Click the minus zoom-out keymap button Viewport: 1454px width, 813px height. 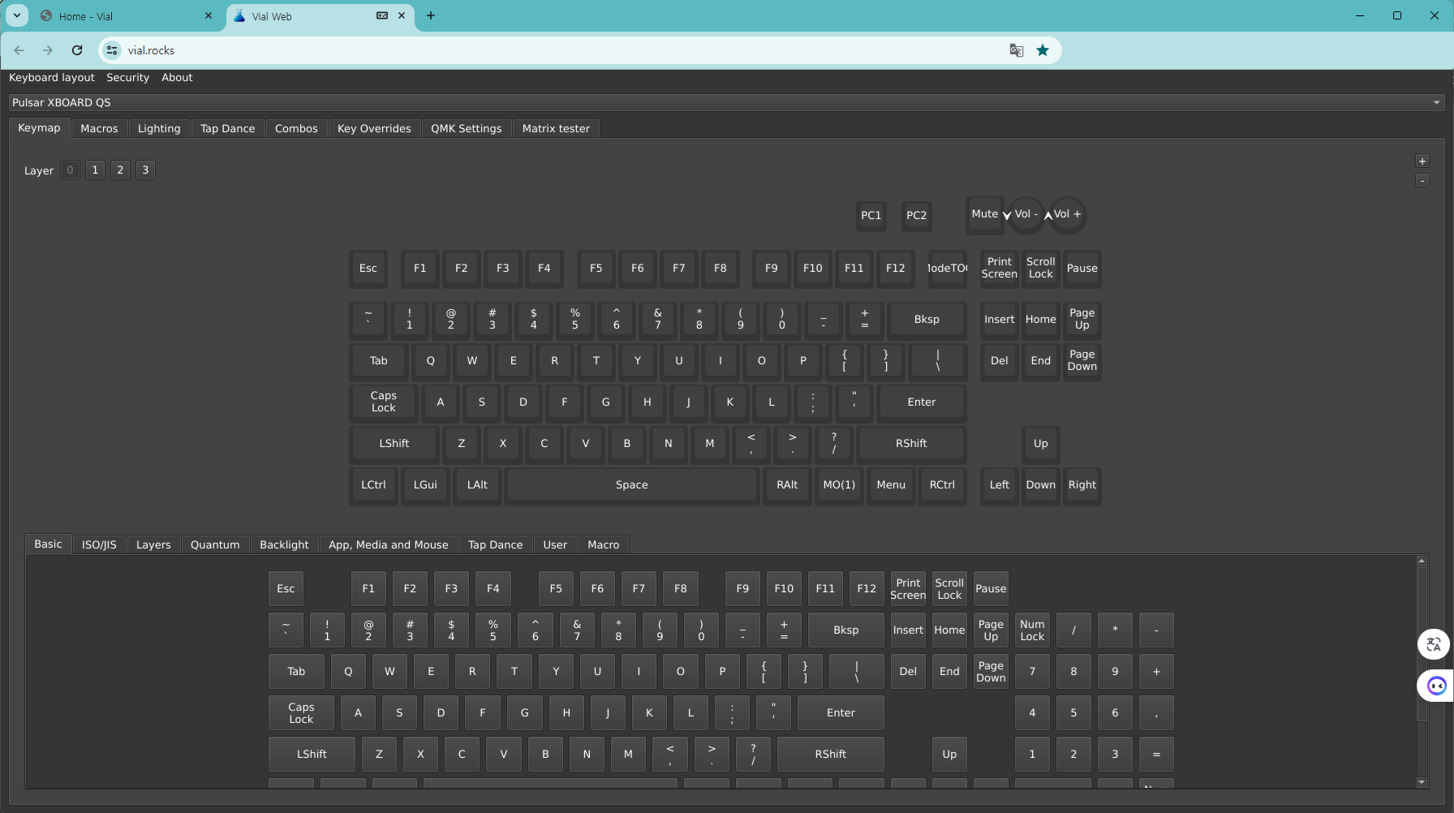[x=1422, y=180]
